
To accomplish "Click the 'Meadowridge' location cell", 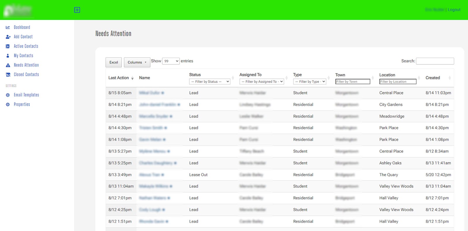I will 392,116.
